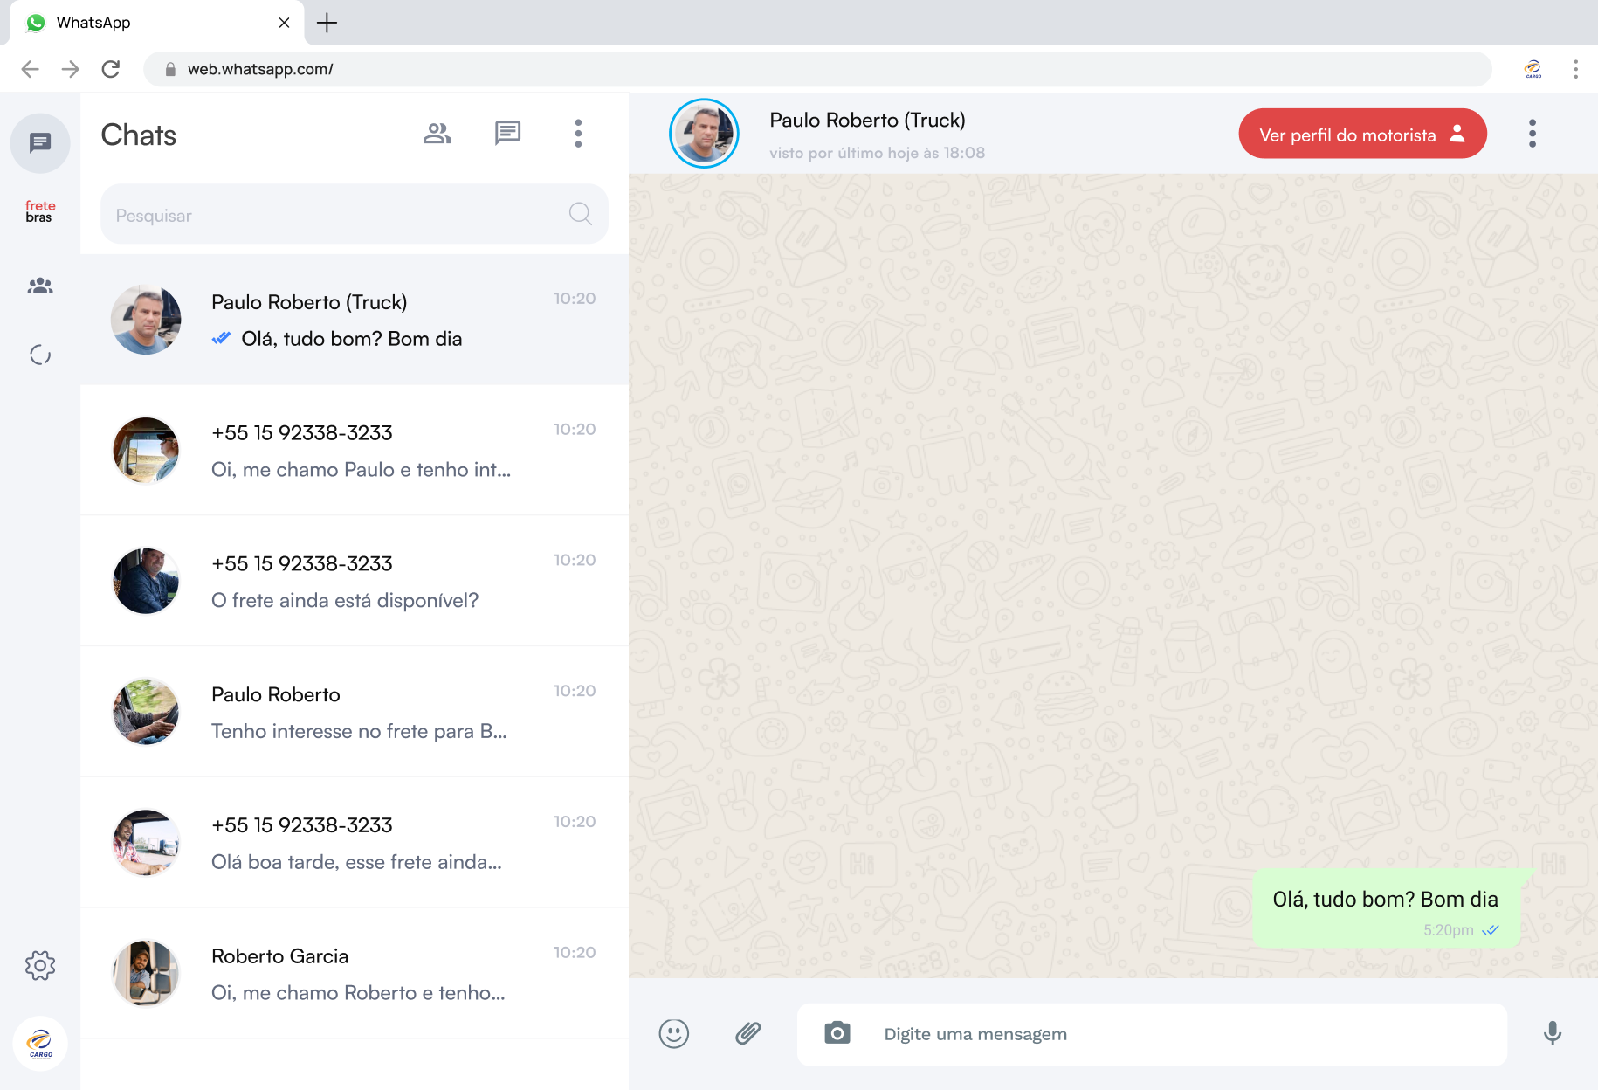Open conversation options three-dot menu
1598x1090 pixels.
coord(1532,134)
